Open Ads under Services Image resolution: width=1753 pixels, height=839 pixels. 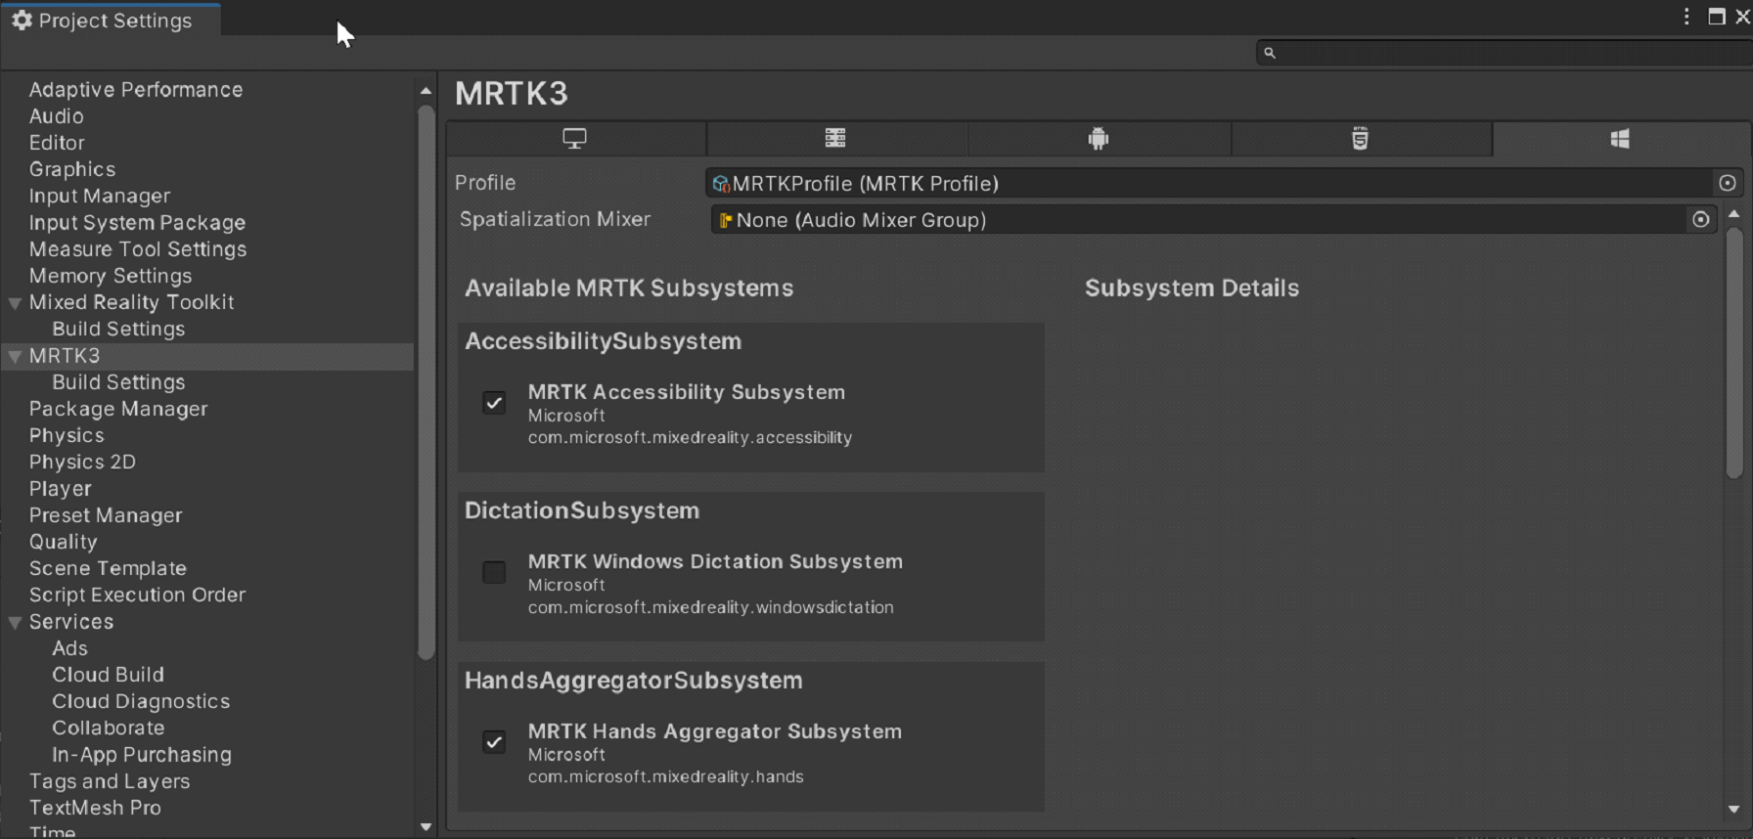(x=69, y=648)
